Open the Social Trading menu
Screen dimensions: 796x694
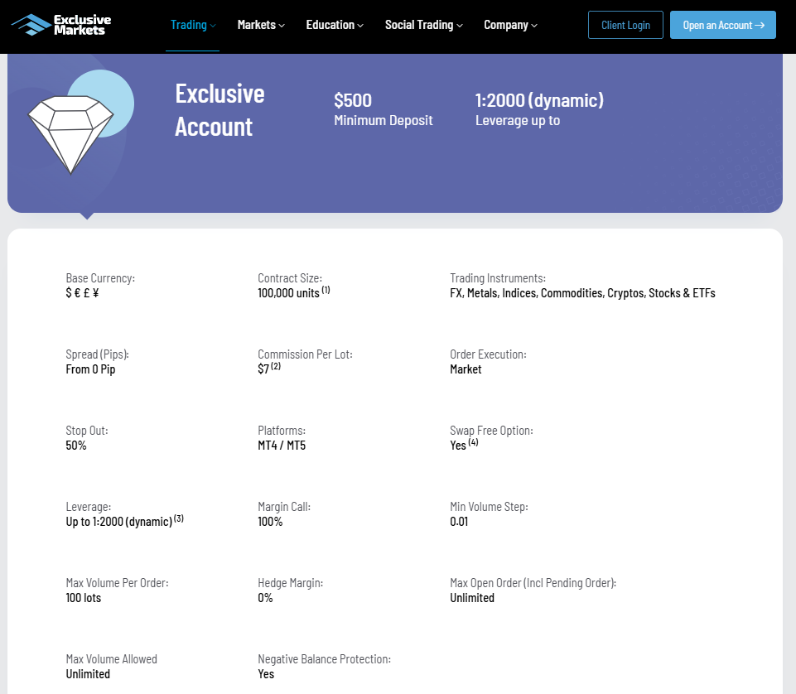[424, 25]
